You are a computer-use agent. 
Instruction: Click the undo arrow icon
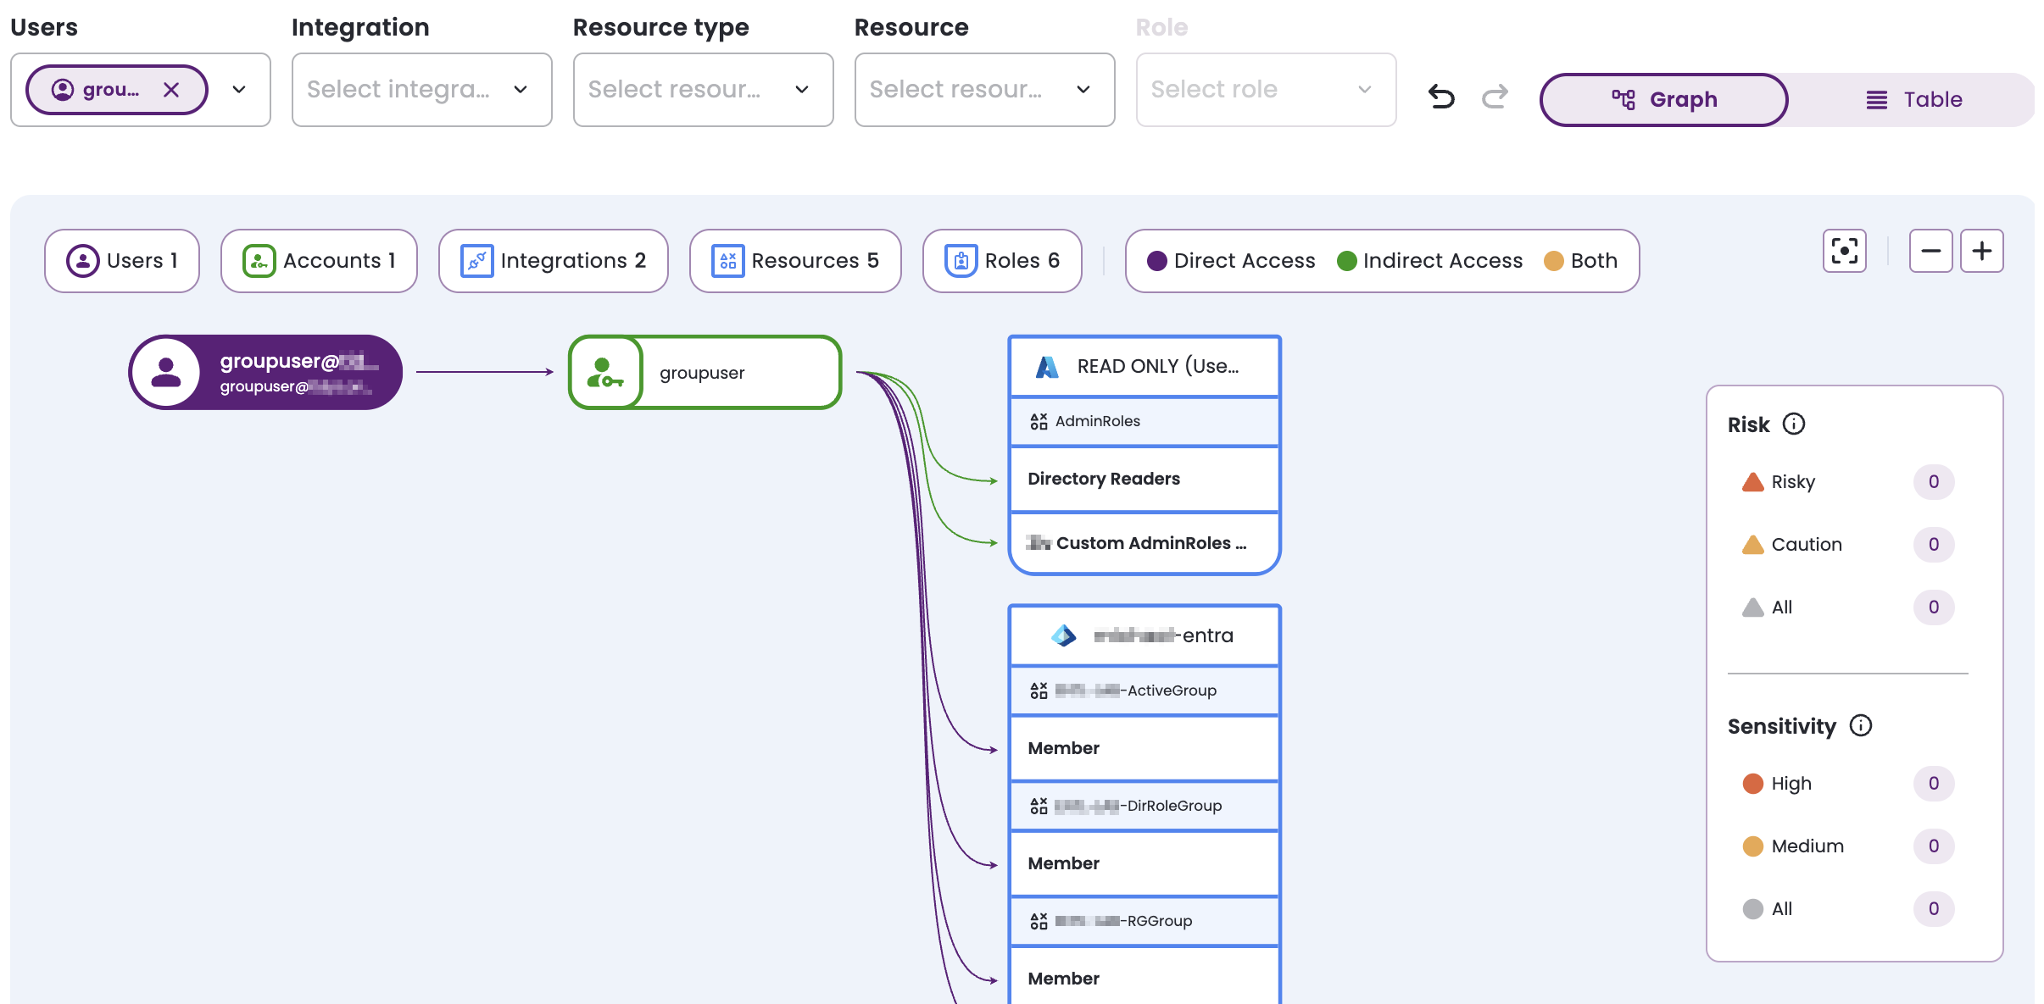pyautogui.click(x=1441, y=97)
